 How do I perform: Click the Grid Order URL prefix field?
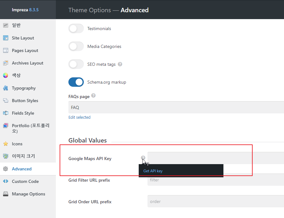click(216, 201)
